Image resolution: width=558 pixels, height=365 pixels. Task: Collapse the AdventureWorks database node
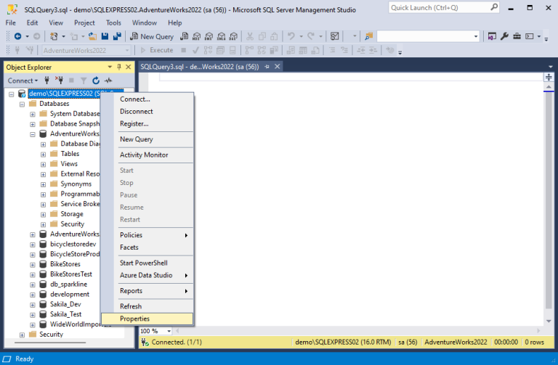coord(33,134)
